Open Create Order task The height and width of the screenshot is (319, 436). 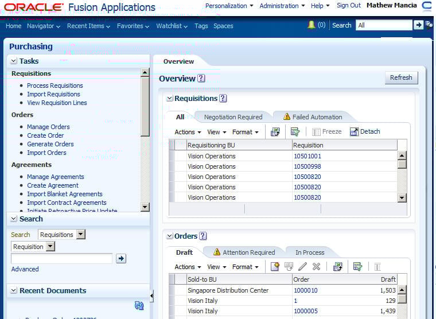(x=45, y=135)
